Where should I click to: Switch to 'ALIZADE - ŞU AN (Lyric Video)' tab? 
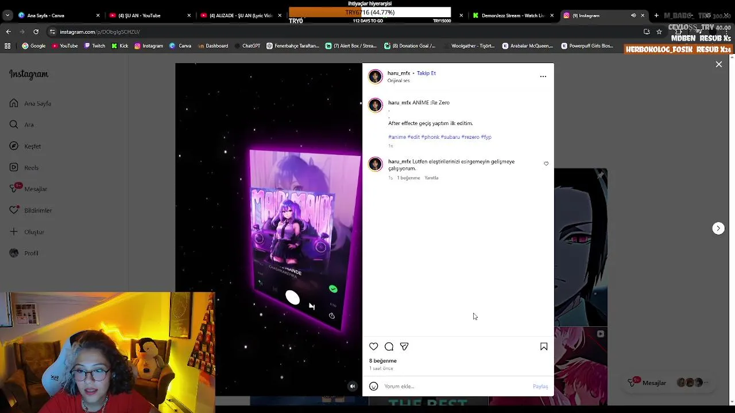241,15
